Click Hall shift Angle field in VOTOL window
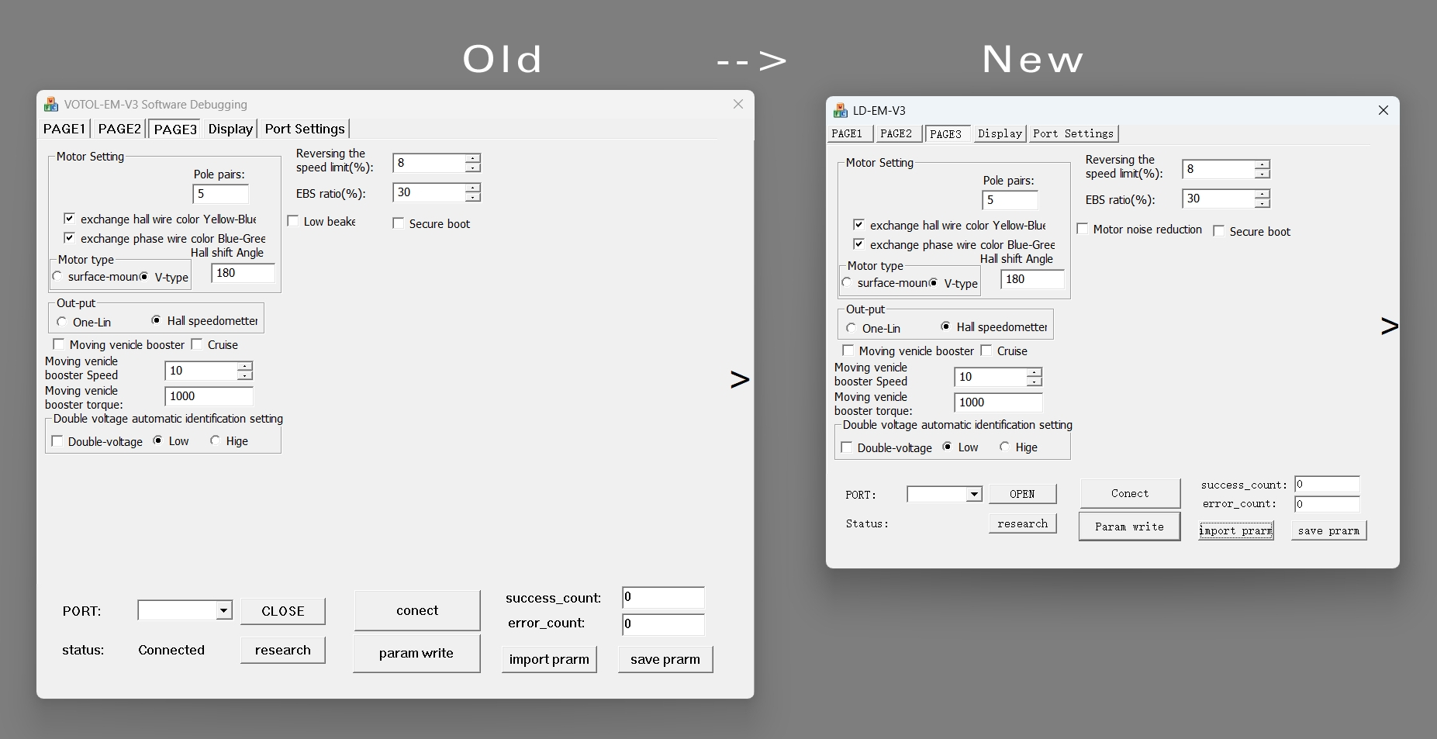 click(243, 273)
